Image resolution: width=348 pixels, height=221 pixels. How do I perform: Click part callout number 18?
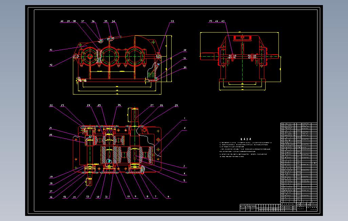click(x=51, y=183)
